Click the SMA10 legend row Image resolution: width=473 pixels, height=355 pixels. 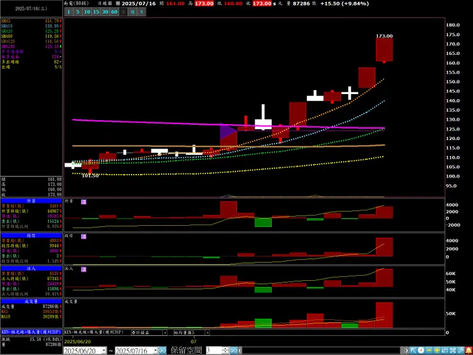coord(31,26)
